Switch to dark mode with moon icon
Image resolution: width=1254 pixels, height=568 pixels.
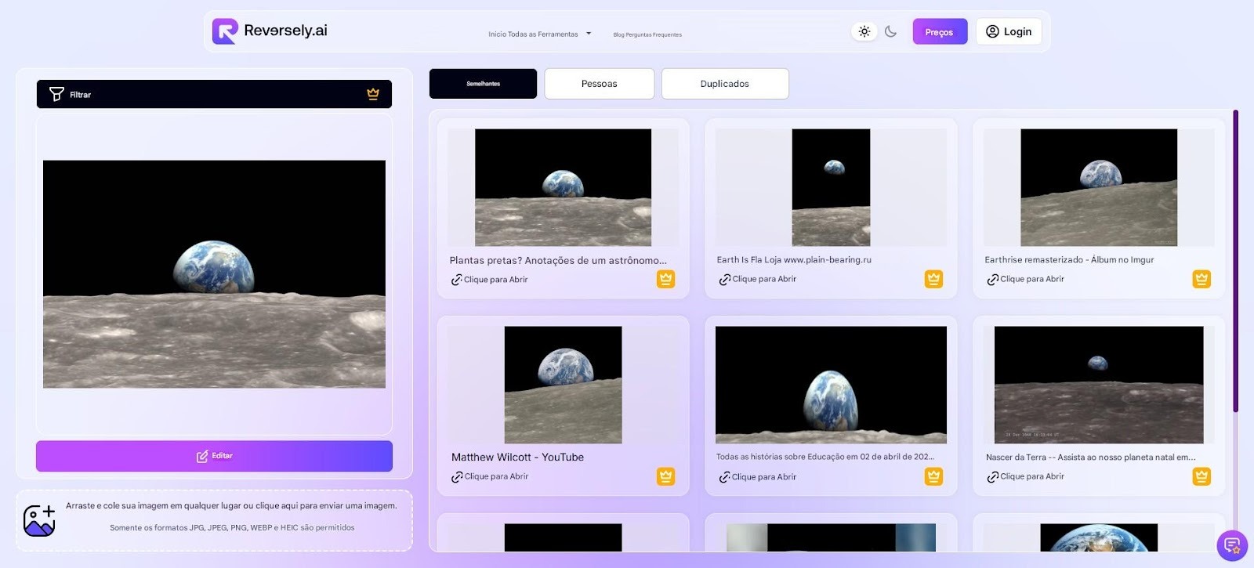coord(890,31)
